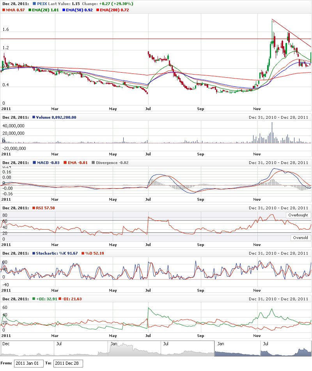Click the blue Stochastic %K legend square
The image size is (312, 371).
(x=34, y=253)
